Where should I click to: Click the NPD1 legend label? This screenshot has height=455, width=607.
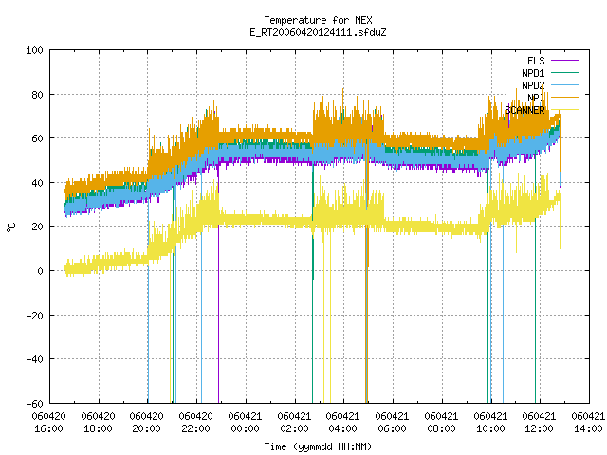coord(533,73)
